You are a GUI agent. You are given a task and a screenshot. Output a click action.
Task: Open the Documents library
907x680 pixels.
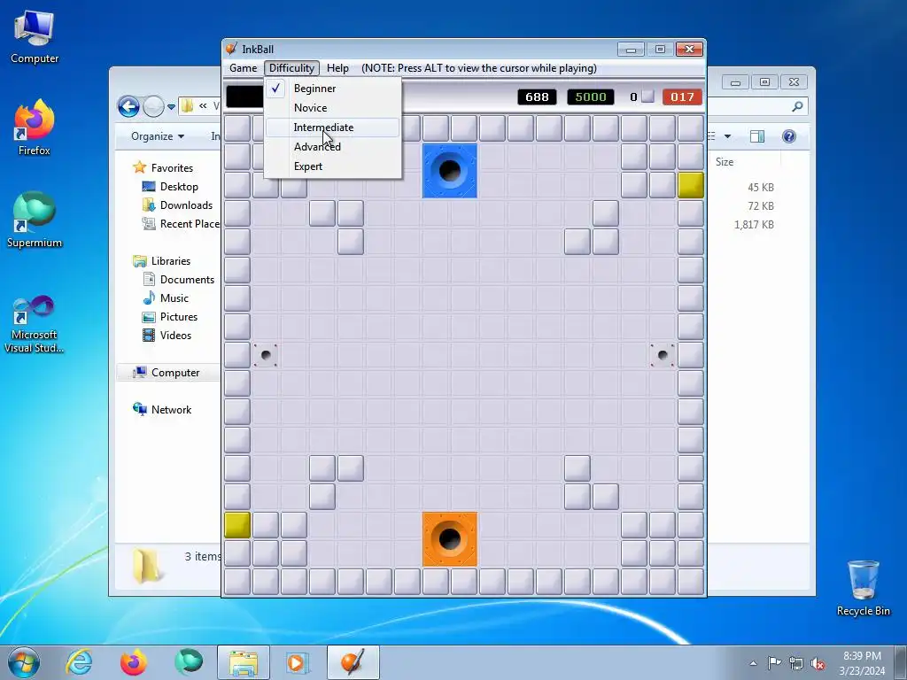click(x=187, y=279)
